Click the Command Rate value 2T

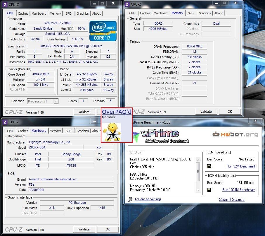[194, 83]
